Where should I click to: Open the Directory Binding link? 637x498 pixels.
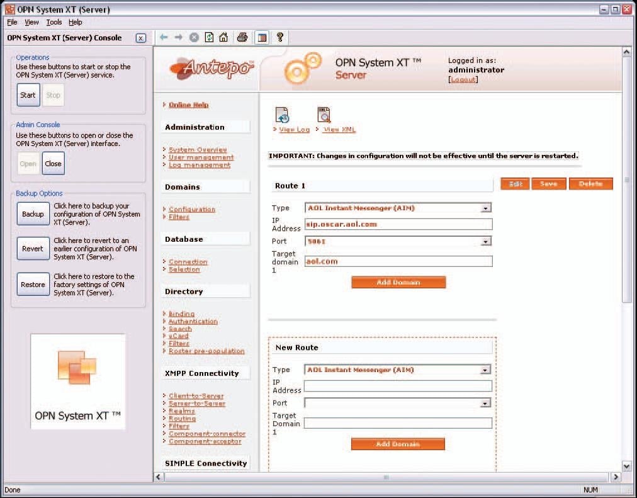181,314
